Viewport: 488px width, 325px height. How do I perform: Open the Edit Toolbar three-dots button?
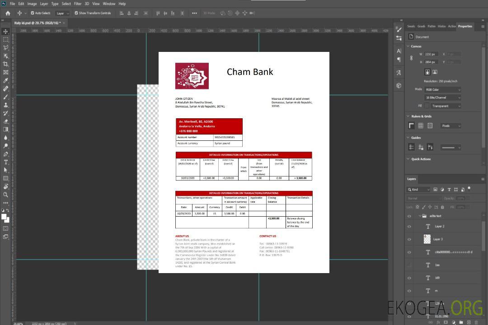5,203
